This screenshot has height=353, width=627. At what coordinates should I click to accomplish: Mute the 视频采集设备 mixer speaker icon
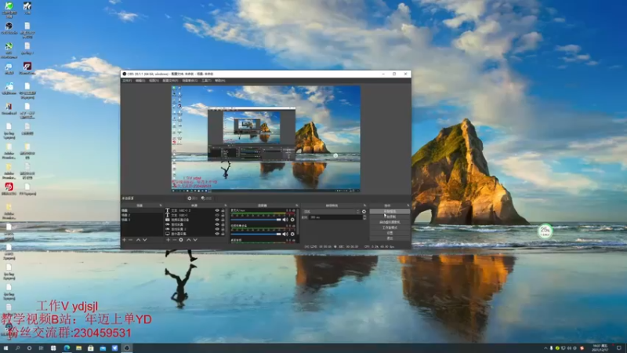pos(285,234)
